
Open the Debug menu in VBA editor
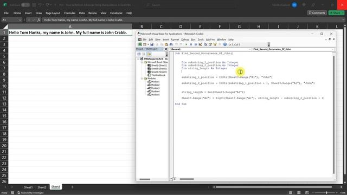point(185,40)
